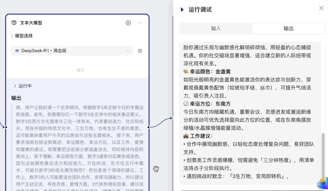Click the 运行中 loading spinner icon
This screenshot has height=191, width=328.
(15, 86)
